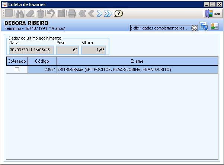Image resolution: width=224 pixels, height=165 pixels.
Task: Expand exibir dados complementares dropdown arrow
Action: [x=194, y=28]
